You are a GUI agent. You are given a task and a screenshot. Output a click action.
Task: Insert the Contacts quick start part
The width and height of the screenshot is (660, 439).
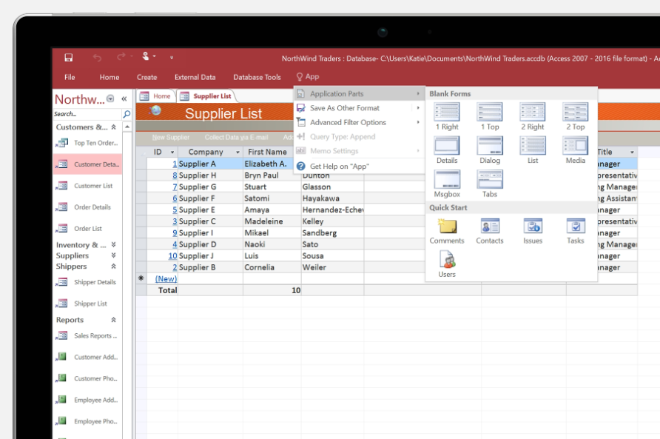click(490, 231)
